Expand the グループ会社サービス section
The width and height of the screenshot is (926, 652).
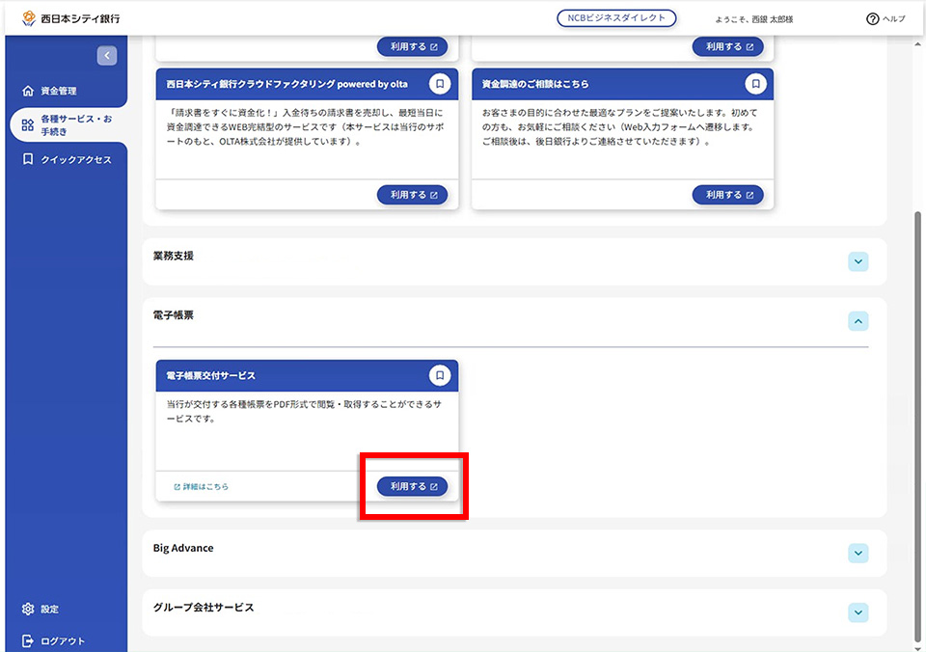click(x=858, y=612)
